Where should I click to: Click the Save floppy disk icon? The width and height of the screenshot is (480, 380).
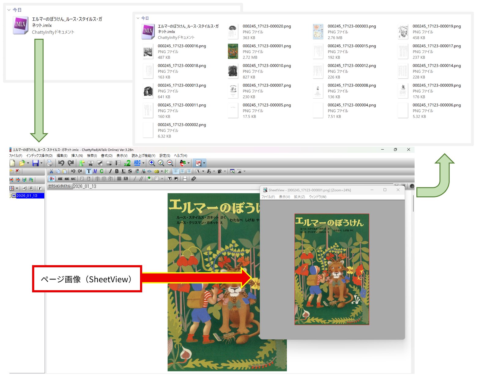[35, 163]
